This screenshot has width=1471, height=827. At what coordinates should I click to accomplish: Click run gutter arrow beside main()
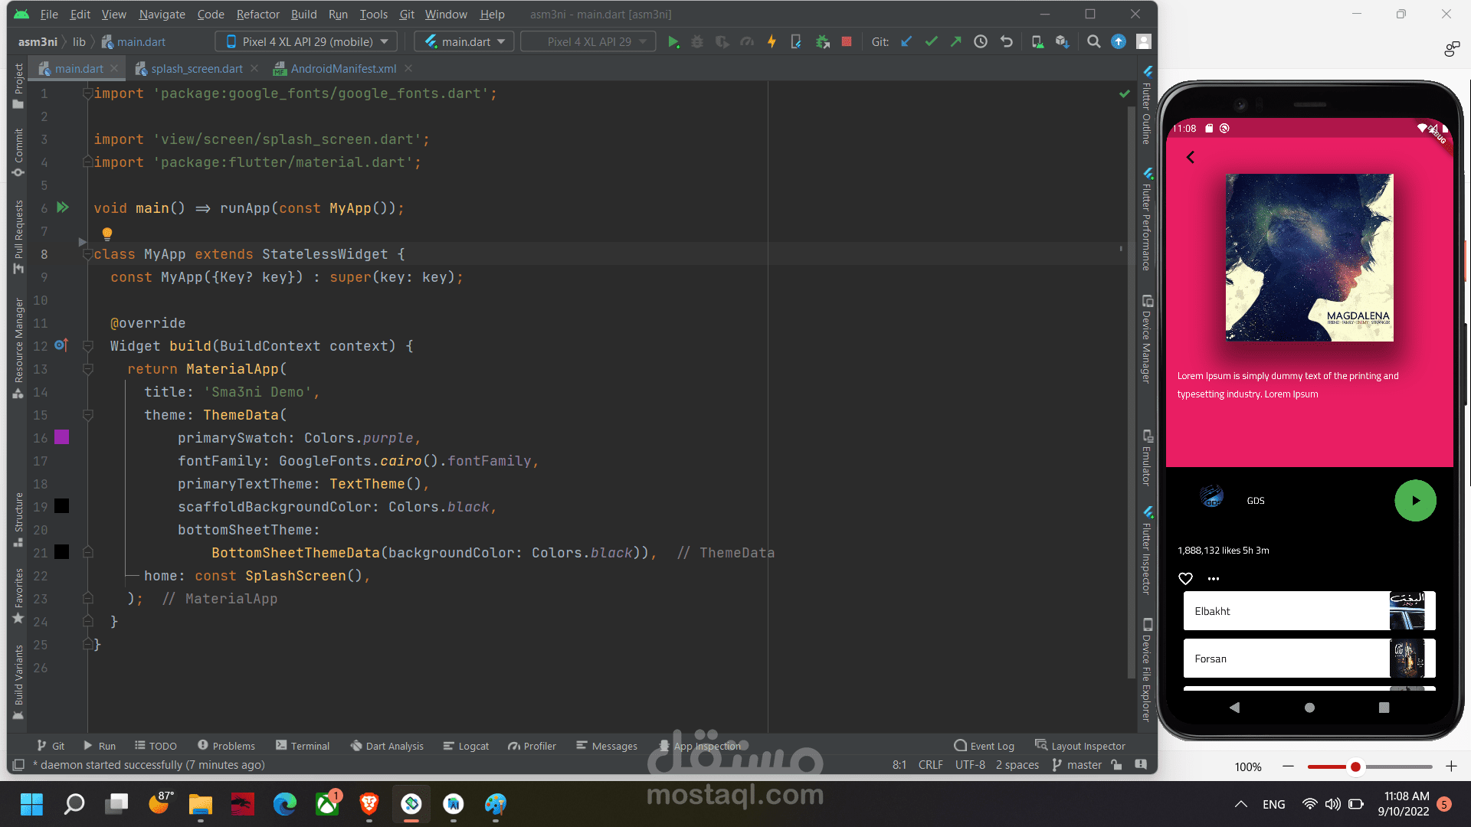tap(63, 208)
